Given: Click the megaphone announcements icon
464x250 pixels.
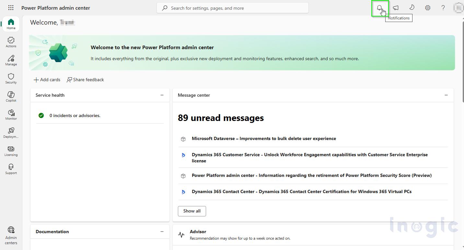Looking at the screenshot, I should 396,8.
